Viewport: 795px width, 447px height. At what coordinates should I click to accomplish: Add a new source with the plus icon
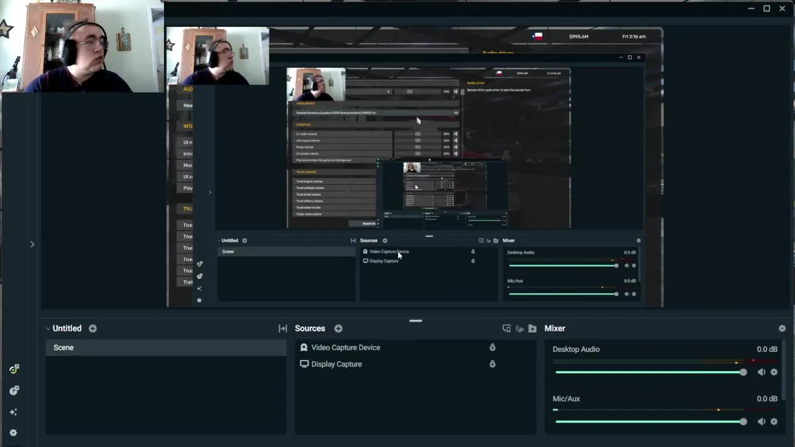pos(338,328)
